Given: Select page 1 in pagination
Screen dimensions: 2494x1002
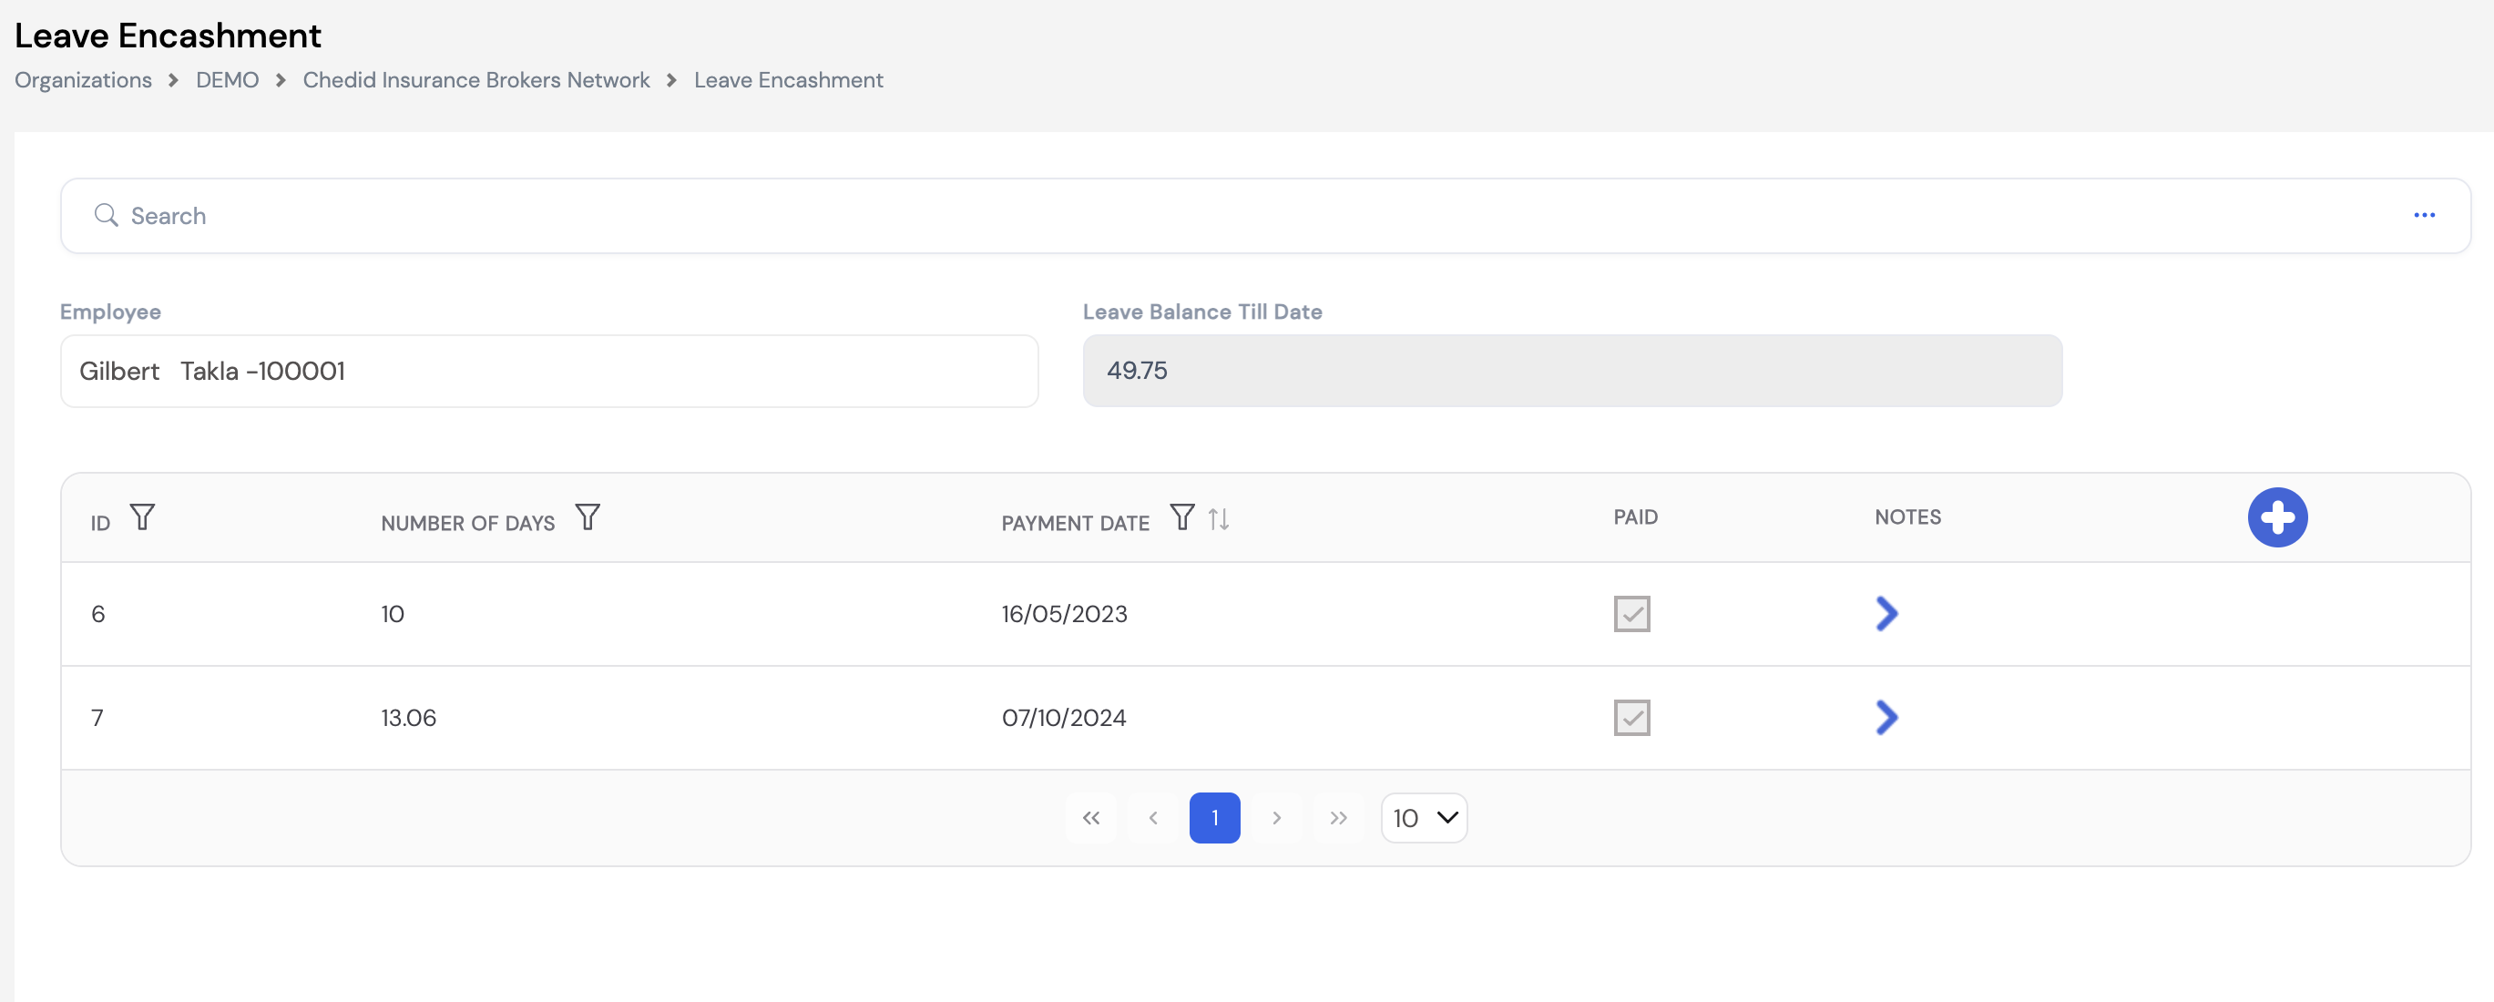Looking at the screenshot, I should point(1215,818).
